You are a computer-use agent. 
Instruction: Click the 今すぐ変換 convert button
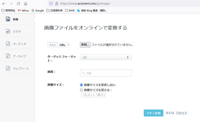click(x=153, y=113)
